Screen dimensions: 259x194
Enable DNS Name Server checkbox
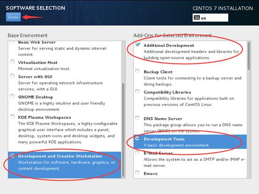(137, 118)
